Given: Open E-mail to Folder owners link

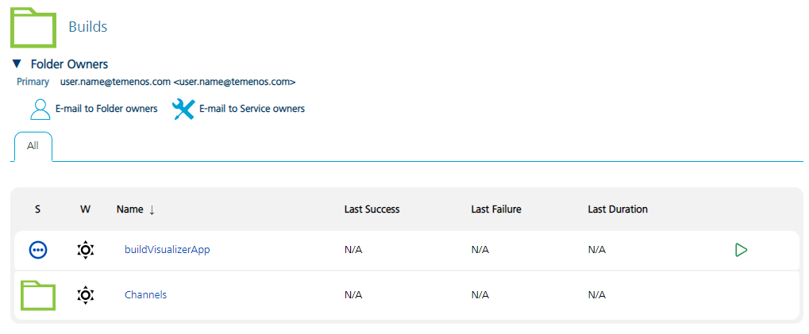Looking at the screenshot, I should click(106, 109).
